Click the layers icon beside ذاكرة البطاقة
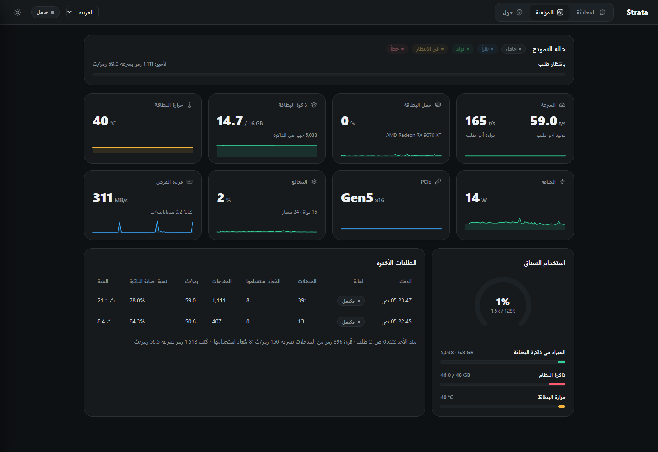658x452 pixels. tap(314, 105)
